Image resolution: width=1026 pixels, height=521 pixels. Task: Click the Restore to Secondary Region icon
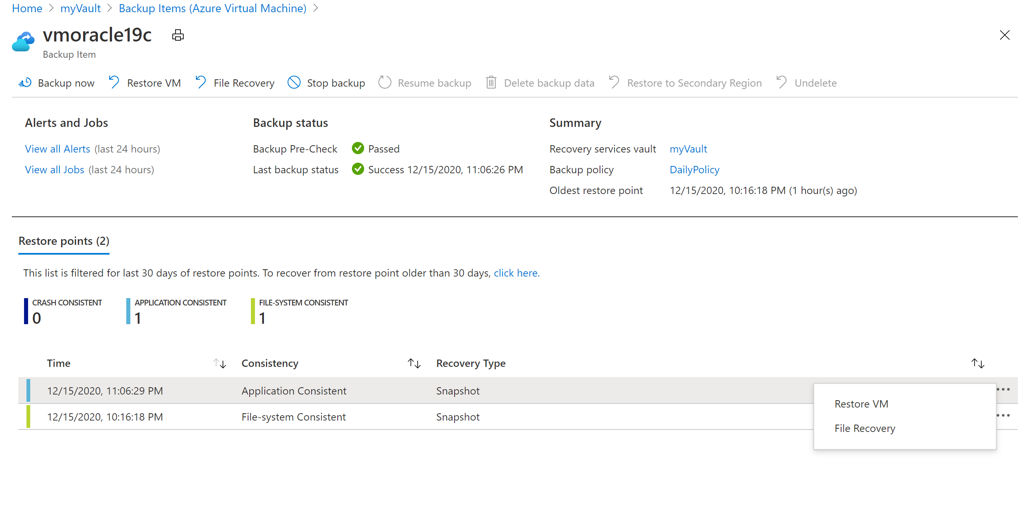pos(613,83)
